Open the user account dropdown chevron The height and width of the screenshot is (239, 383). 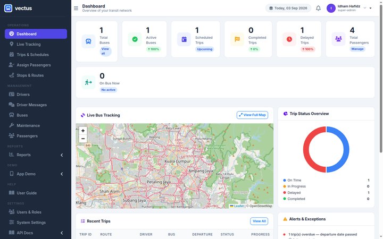pos(365,8)
